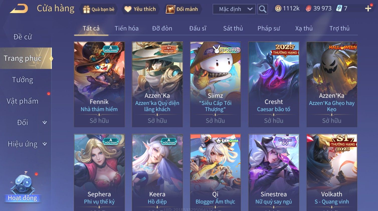Select the Fennik Nhà thám hiểm skin card

(99, 84)
